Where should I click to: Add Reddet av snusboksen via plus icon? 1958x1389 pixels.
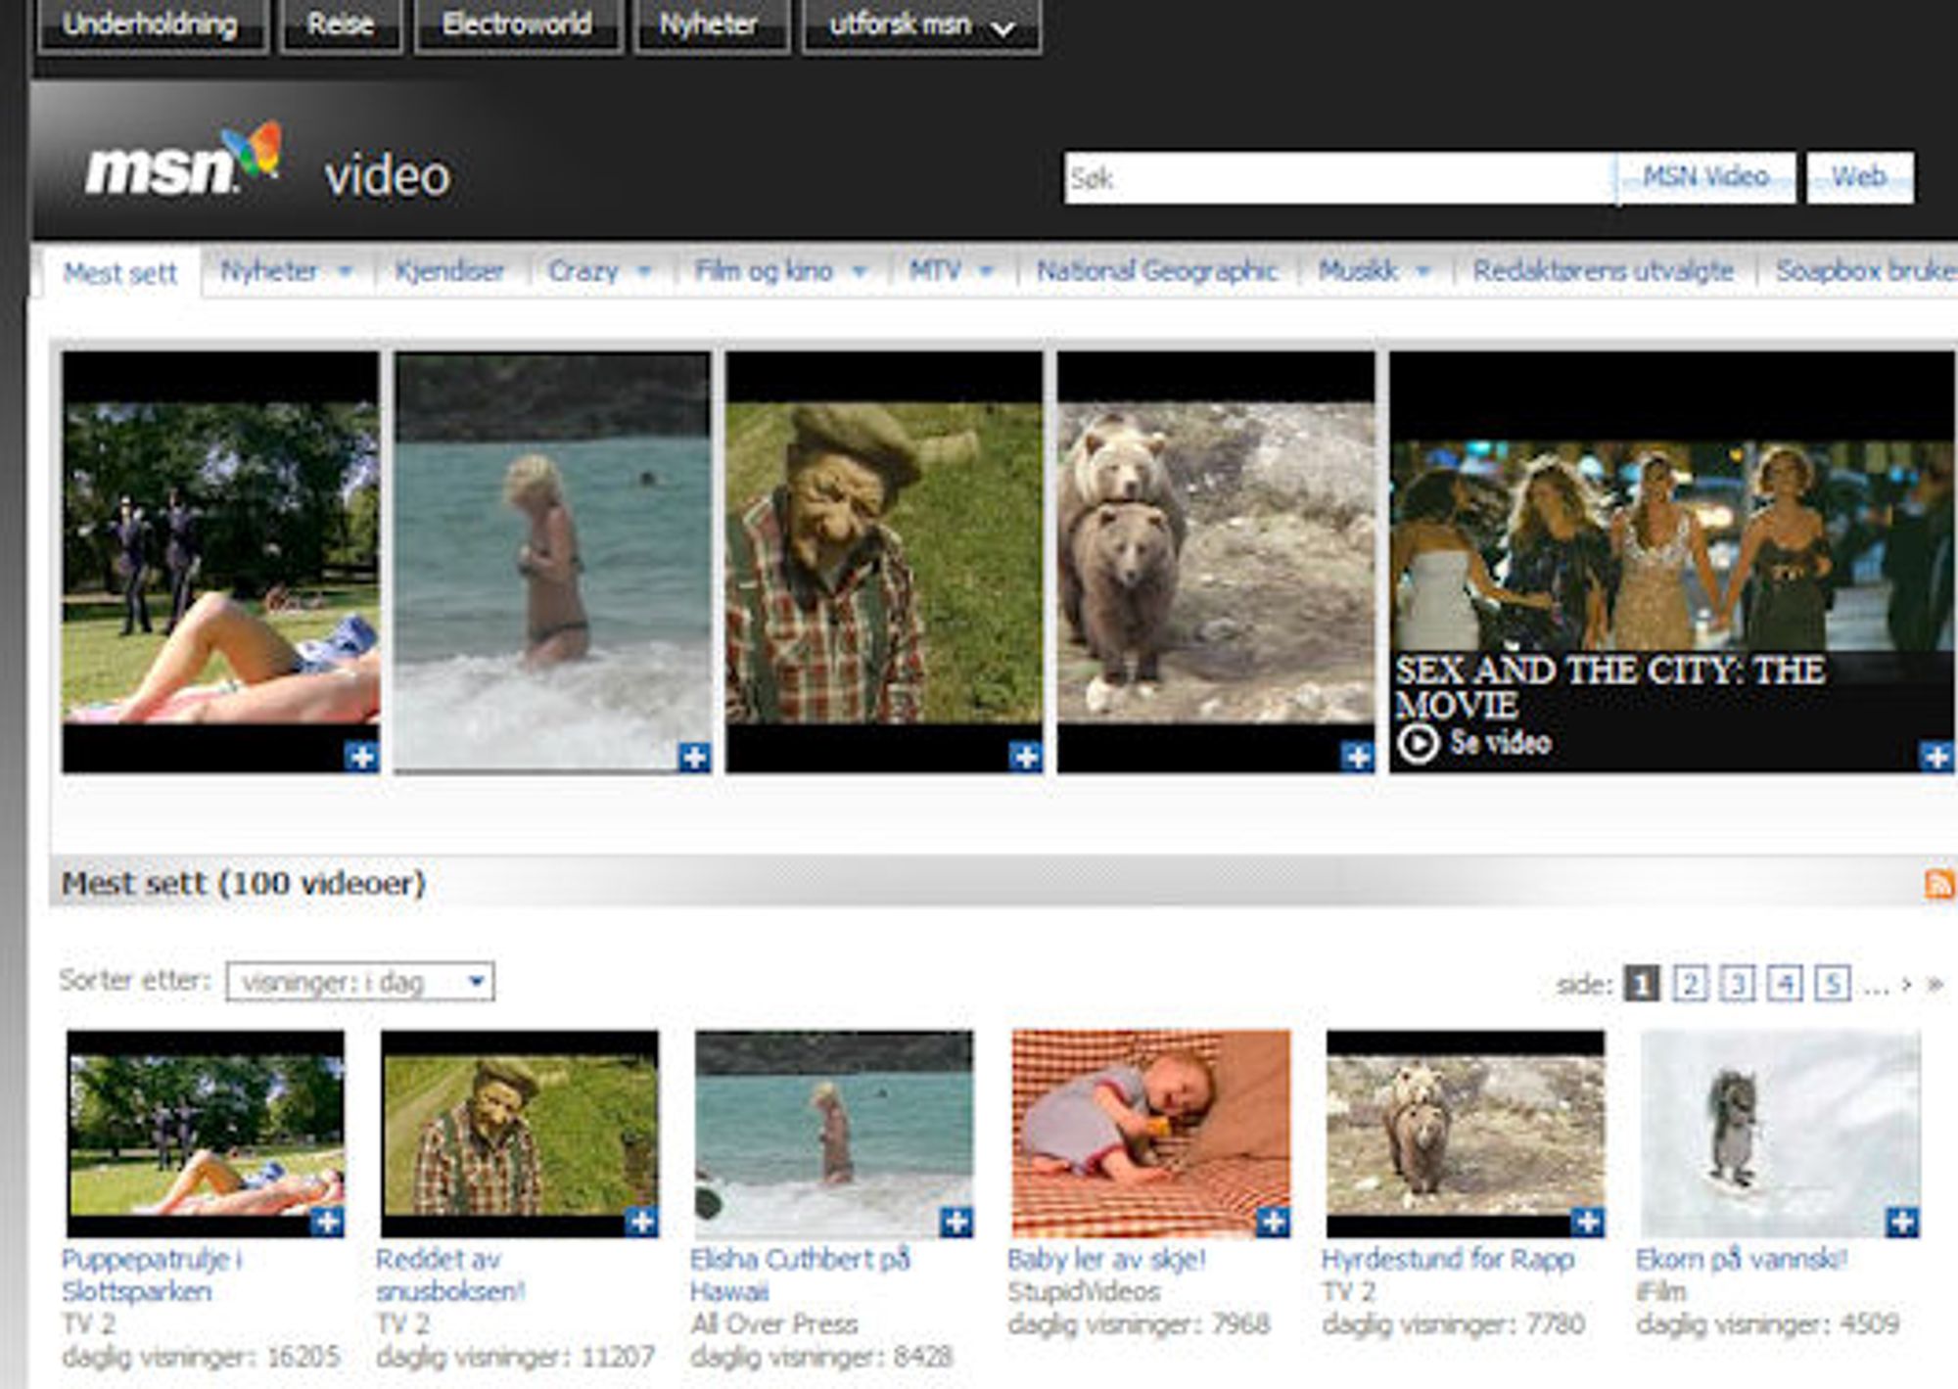pos(642,1222)
